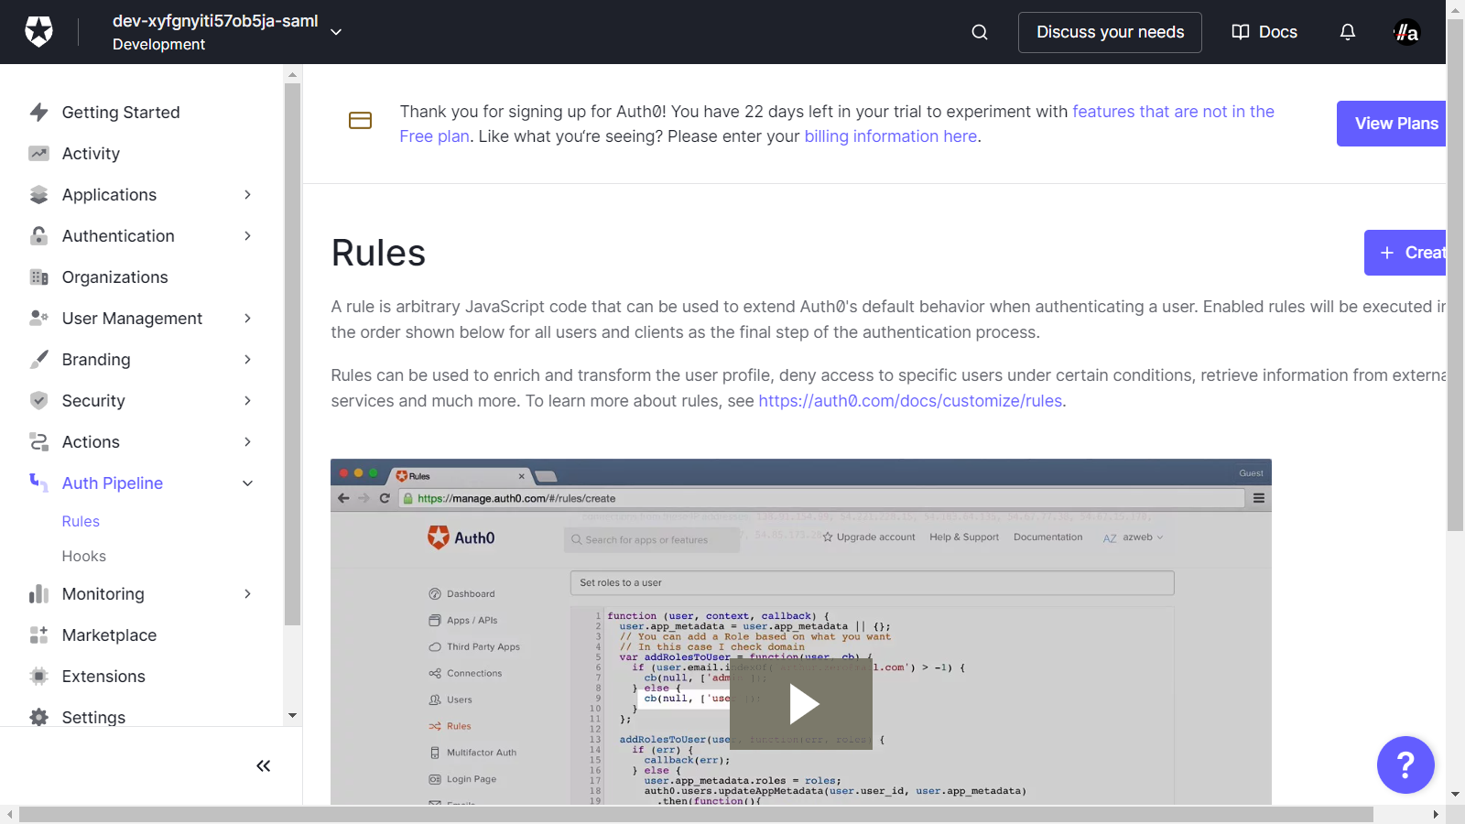This screenshot has height=824, width=1465.
Task: Click the Marketplace icon in sidebar
Action: (x=38, y=635)
